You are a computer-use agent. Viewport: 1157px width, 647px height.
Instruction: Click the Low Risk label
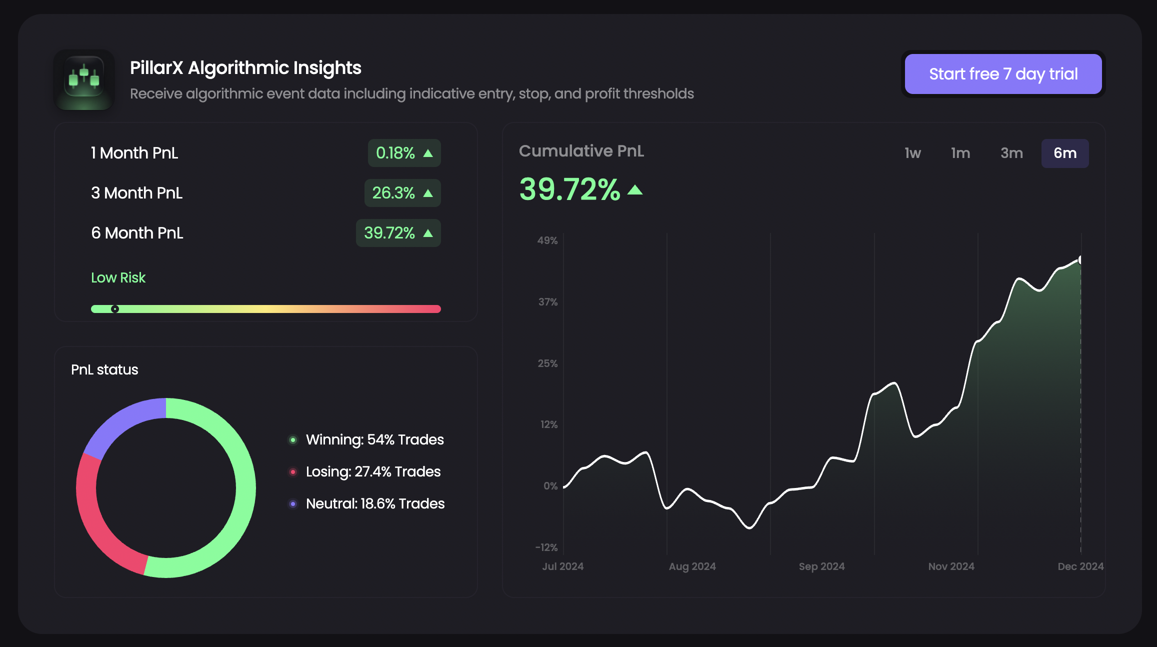pyautogui.click(x=118, y=277)
